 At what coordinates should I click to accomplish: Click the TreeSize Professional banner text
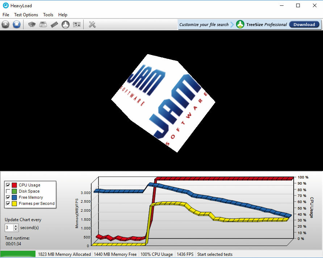[x=267, y=25]
